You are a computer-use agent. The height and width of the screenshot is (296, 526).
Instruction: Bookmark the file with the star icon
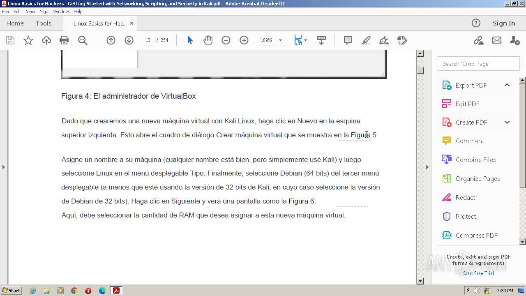[28, 40]
